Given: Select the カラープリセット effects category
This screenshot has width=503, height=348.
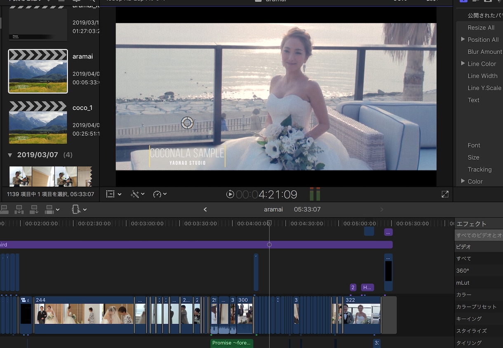Looking at the screenshot, I should tap(479, 307).
